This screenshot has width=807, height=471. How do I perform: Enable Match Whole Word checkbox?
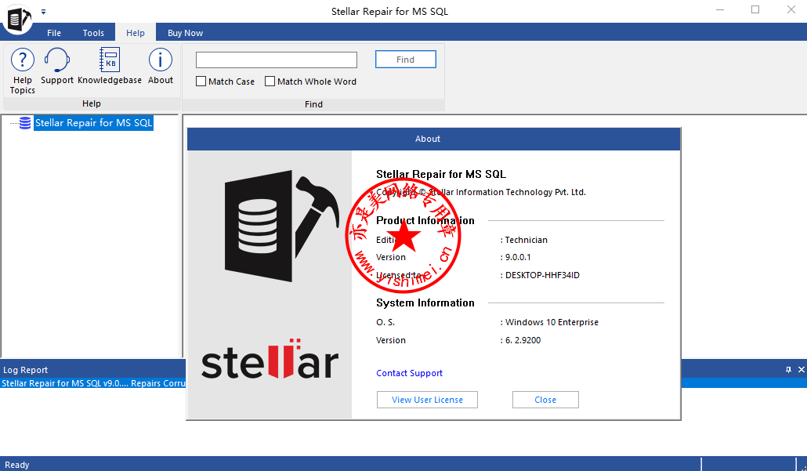click(270, 82)
